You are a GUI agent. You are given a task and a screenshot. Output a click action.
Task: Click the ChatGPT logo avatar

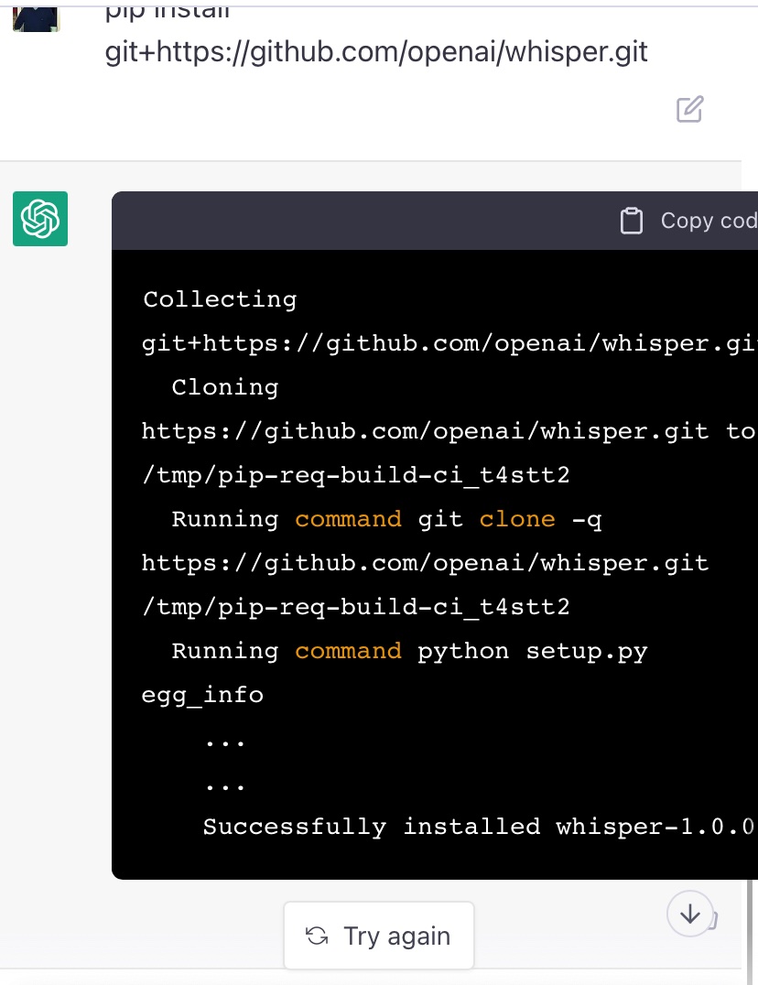point(40,219)
